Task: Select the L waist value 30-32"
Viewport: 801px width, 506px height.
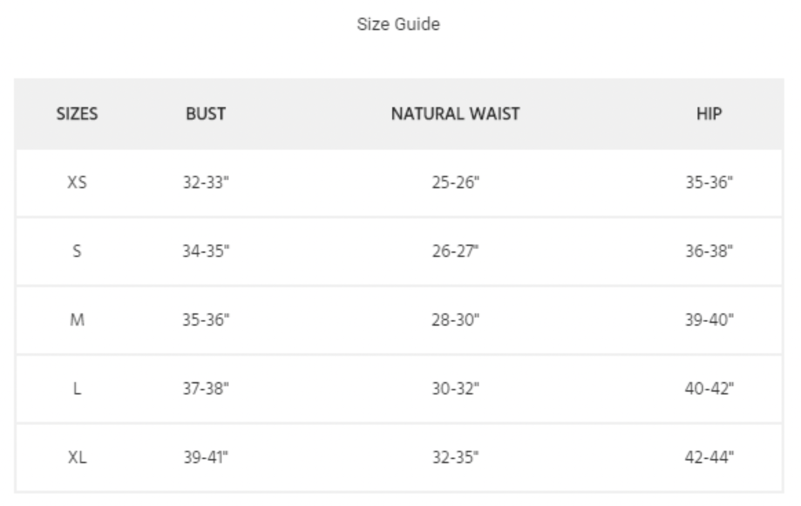Action: [x=455, y=388]
